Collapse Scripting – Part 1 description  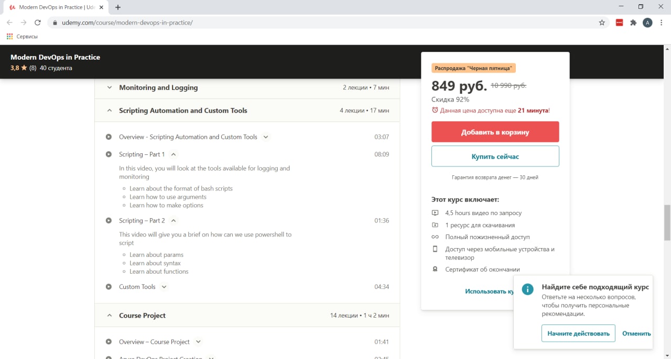[174, 154]
